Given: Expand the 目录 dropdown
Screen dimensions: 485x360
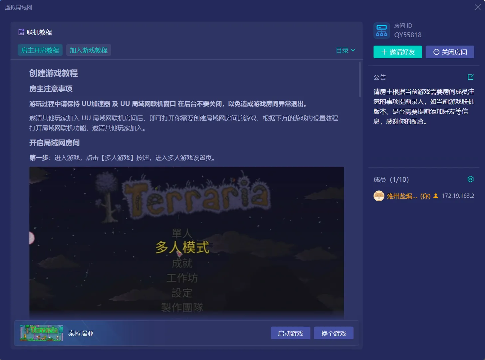Looking at the screenshot, I should 346,50.
